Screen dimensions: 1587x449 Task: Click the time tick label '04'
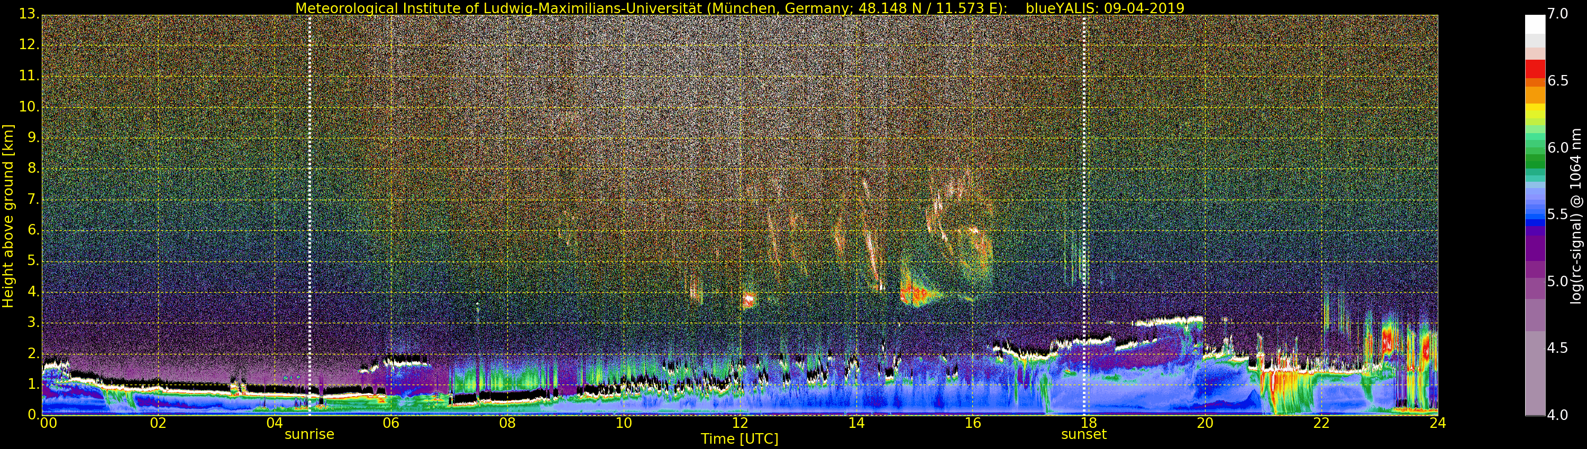click(275, 423)
